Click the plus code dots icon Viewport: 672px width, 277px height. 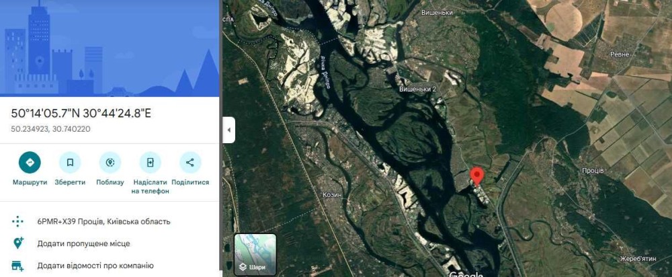(17, 222)
